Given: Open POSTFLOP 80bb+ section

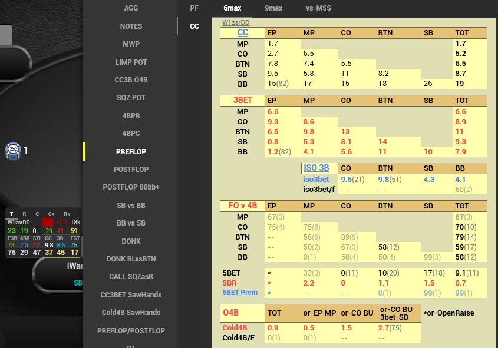Looking at the screenshot, I should point(131,187).
